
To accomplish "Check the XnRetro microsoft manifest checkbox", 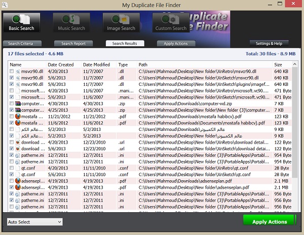I will click(x=12, y=90).
